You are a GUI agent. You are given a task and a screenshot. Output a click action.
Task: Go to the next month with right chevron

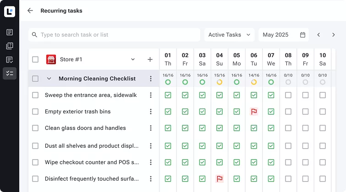[334, 35]
